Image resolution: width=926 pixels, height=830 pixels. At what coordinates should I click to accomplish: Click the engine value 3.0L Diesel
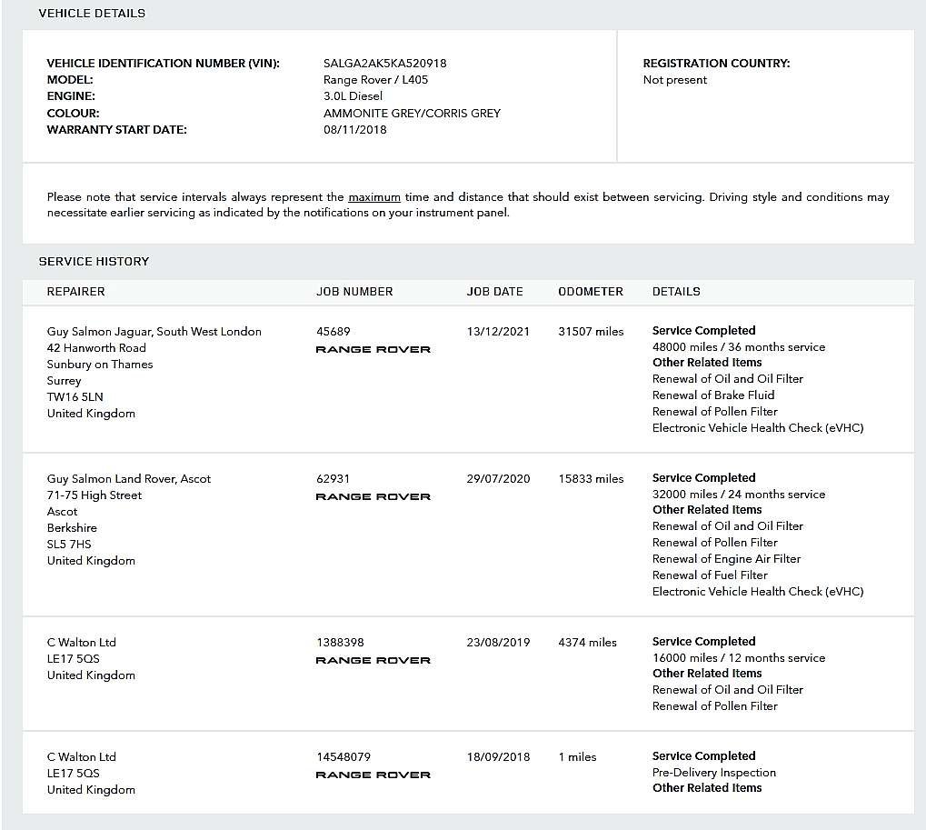pos(353,95)
